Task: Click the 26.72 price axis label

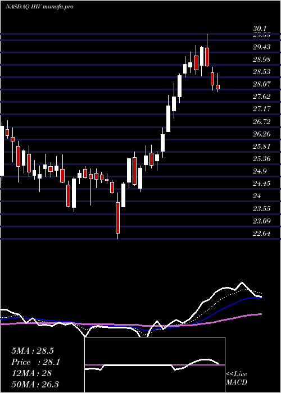Action: click(x=261, y=122)
